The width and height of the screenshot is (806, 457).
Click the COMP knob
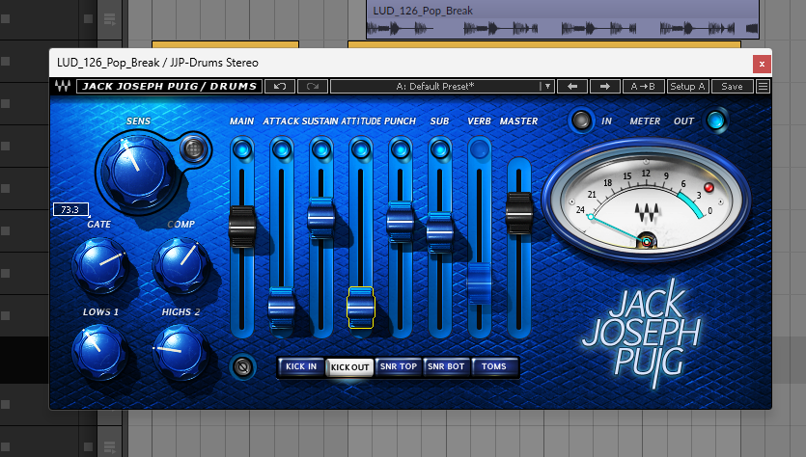181,265
